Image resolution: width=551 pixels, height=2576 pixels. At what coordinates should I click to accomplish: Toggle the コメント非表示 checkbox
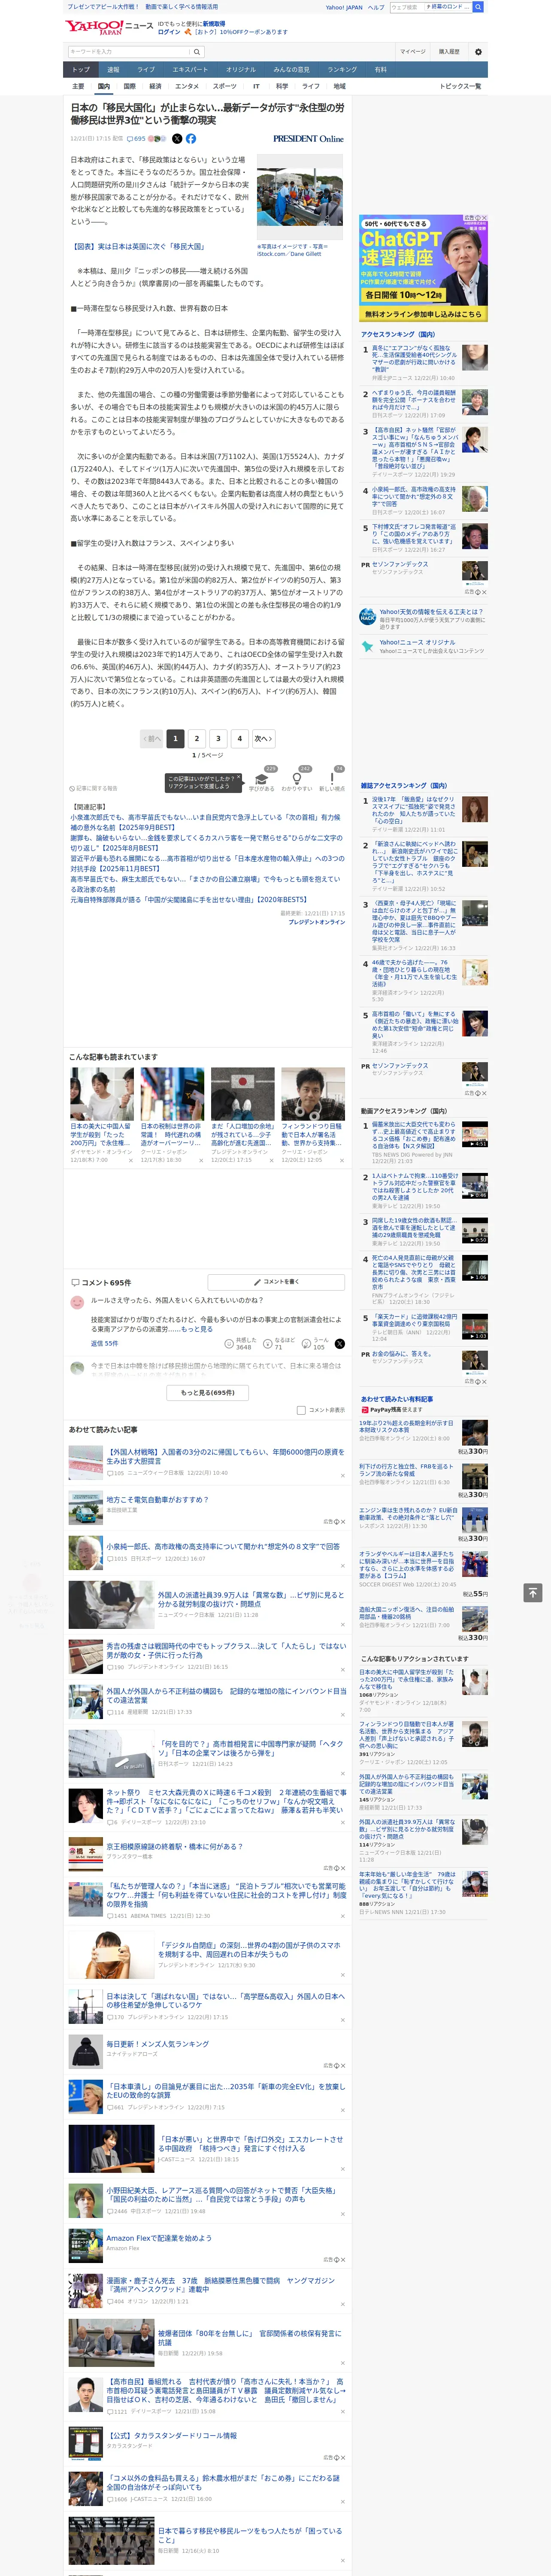301,1410
